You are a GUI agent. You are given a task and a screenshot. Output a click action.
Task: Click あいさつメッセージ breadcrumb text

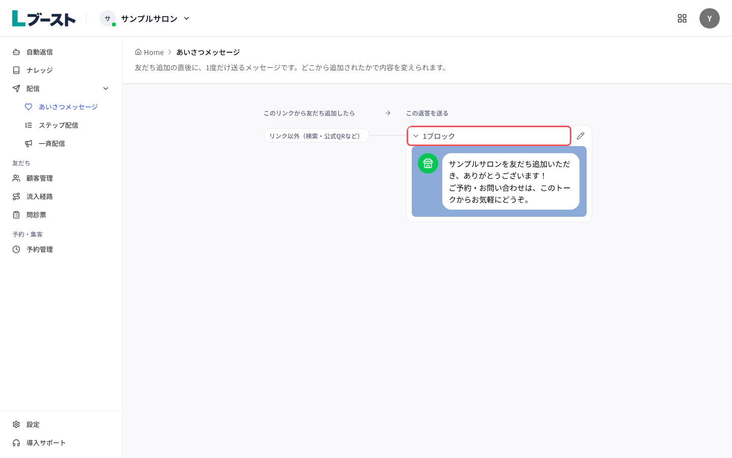click(x=208, y=52)
